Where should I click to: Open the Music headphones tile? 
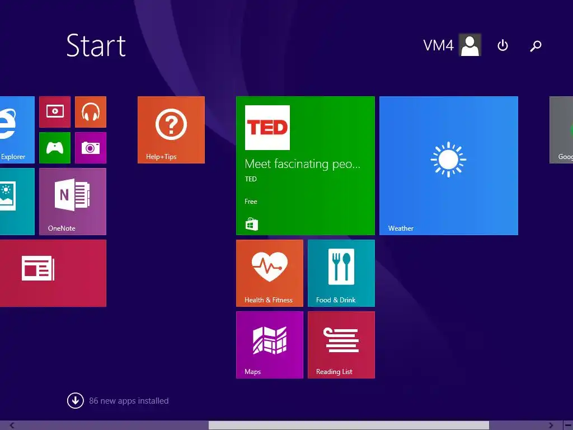pos(91,112)
